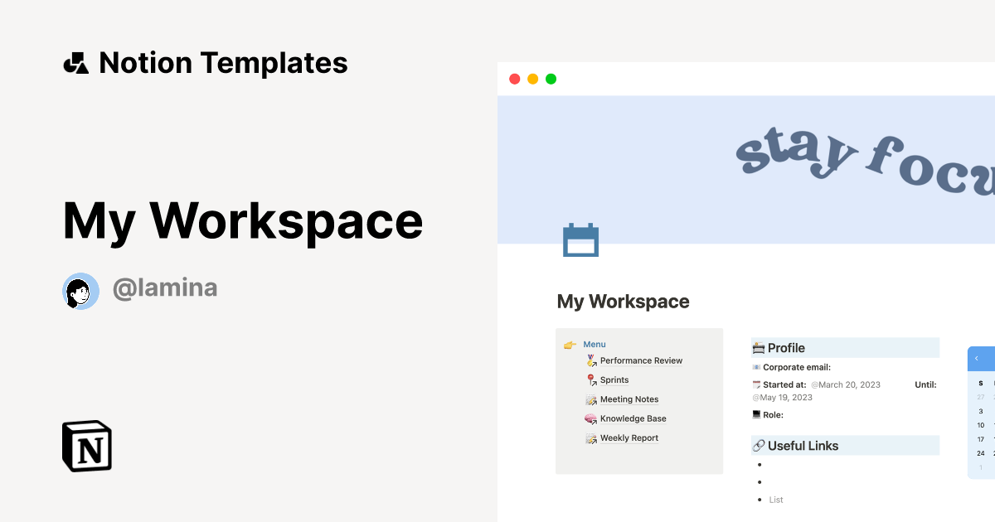The height and width of the screenshot is (522, 995).
Task: Click the Meeting Notes memo icon
Action: tap(591, 399)
